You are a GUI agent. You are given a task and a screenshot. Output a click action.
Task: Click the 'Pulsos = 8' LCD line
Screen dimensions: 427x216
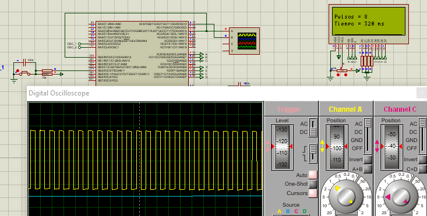[351, 17]
